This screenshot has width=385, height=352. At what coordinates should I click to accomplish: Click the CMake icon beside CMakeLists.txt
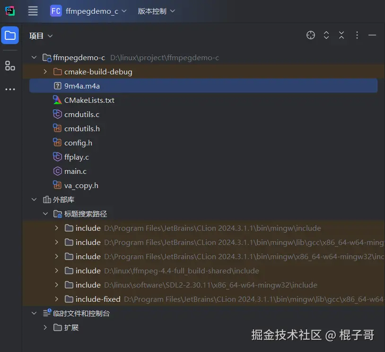click(x=57, y=100)
